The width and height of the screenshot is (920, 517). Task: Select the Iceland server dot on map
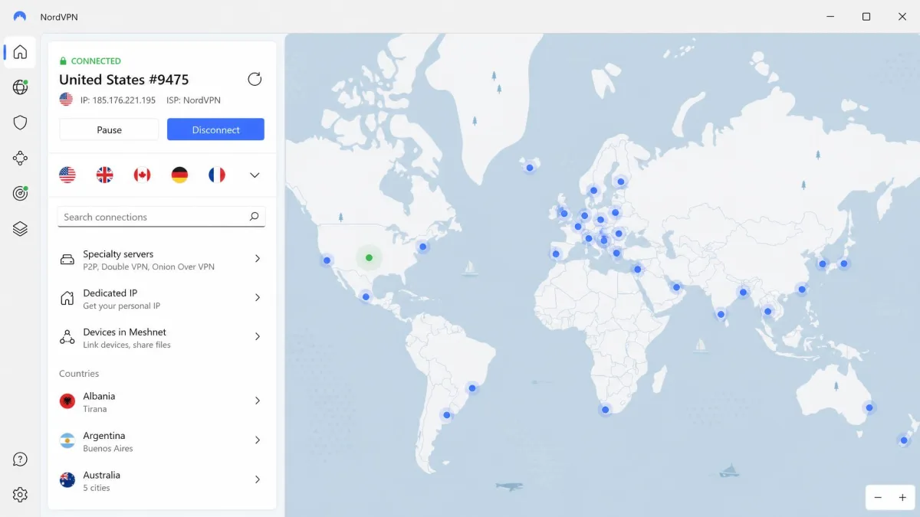[529, 168]
